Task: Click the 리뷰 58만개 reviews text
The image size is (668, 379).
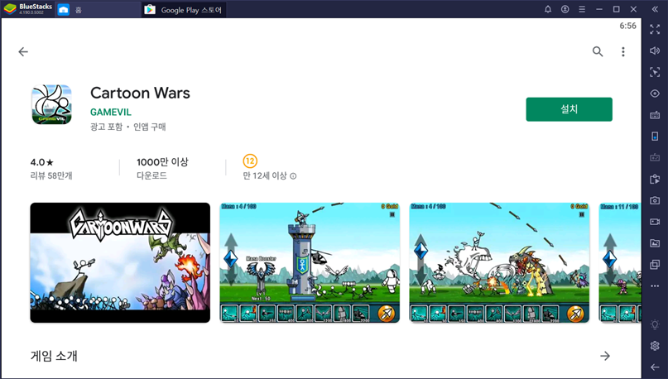Action: pyautogui.click(x=51, y=175)
